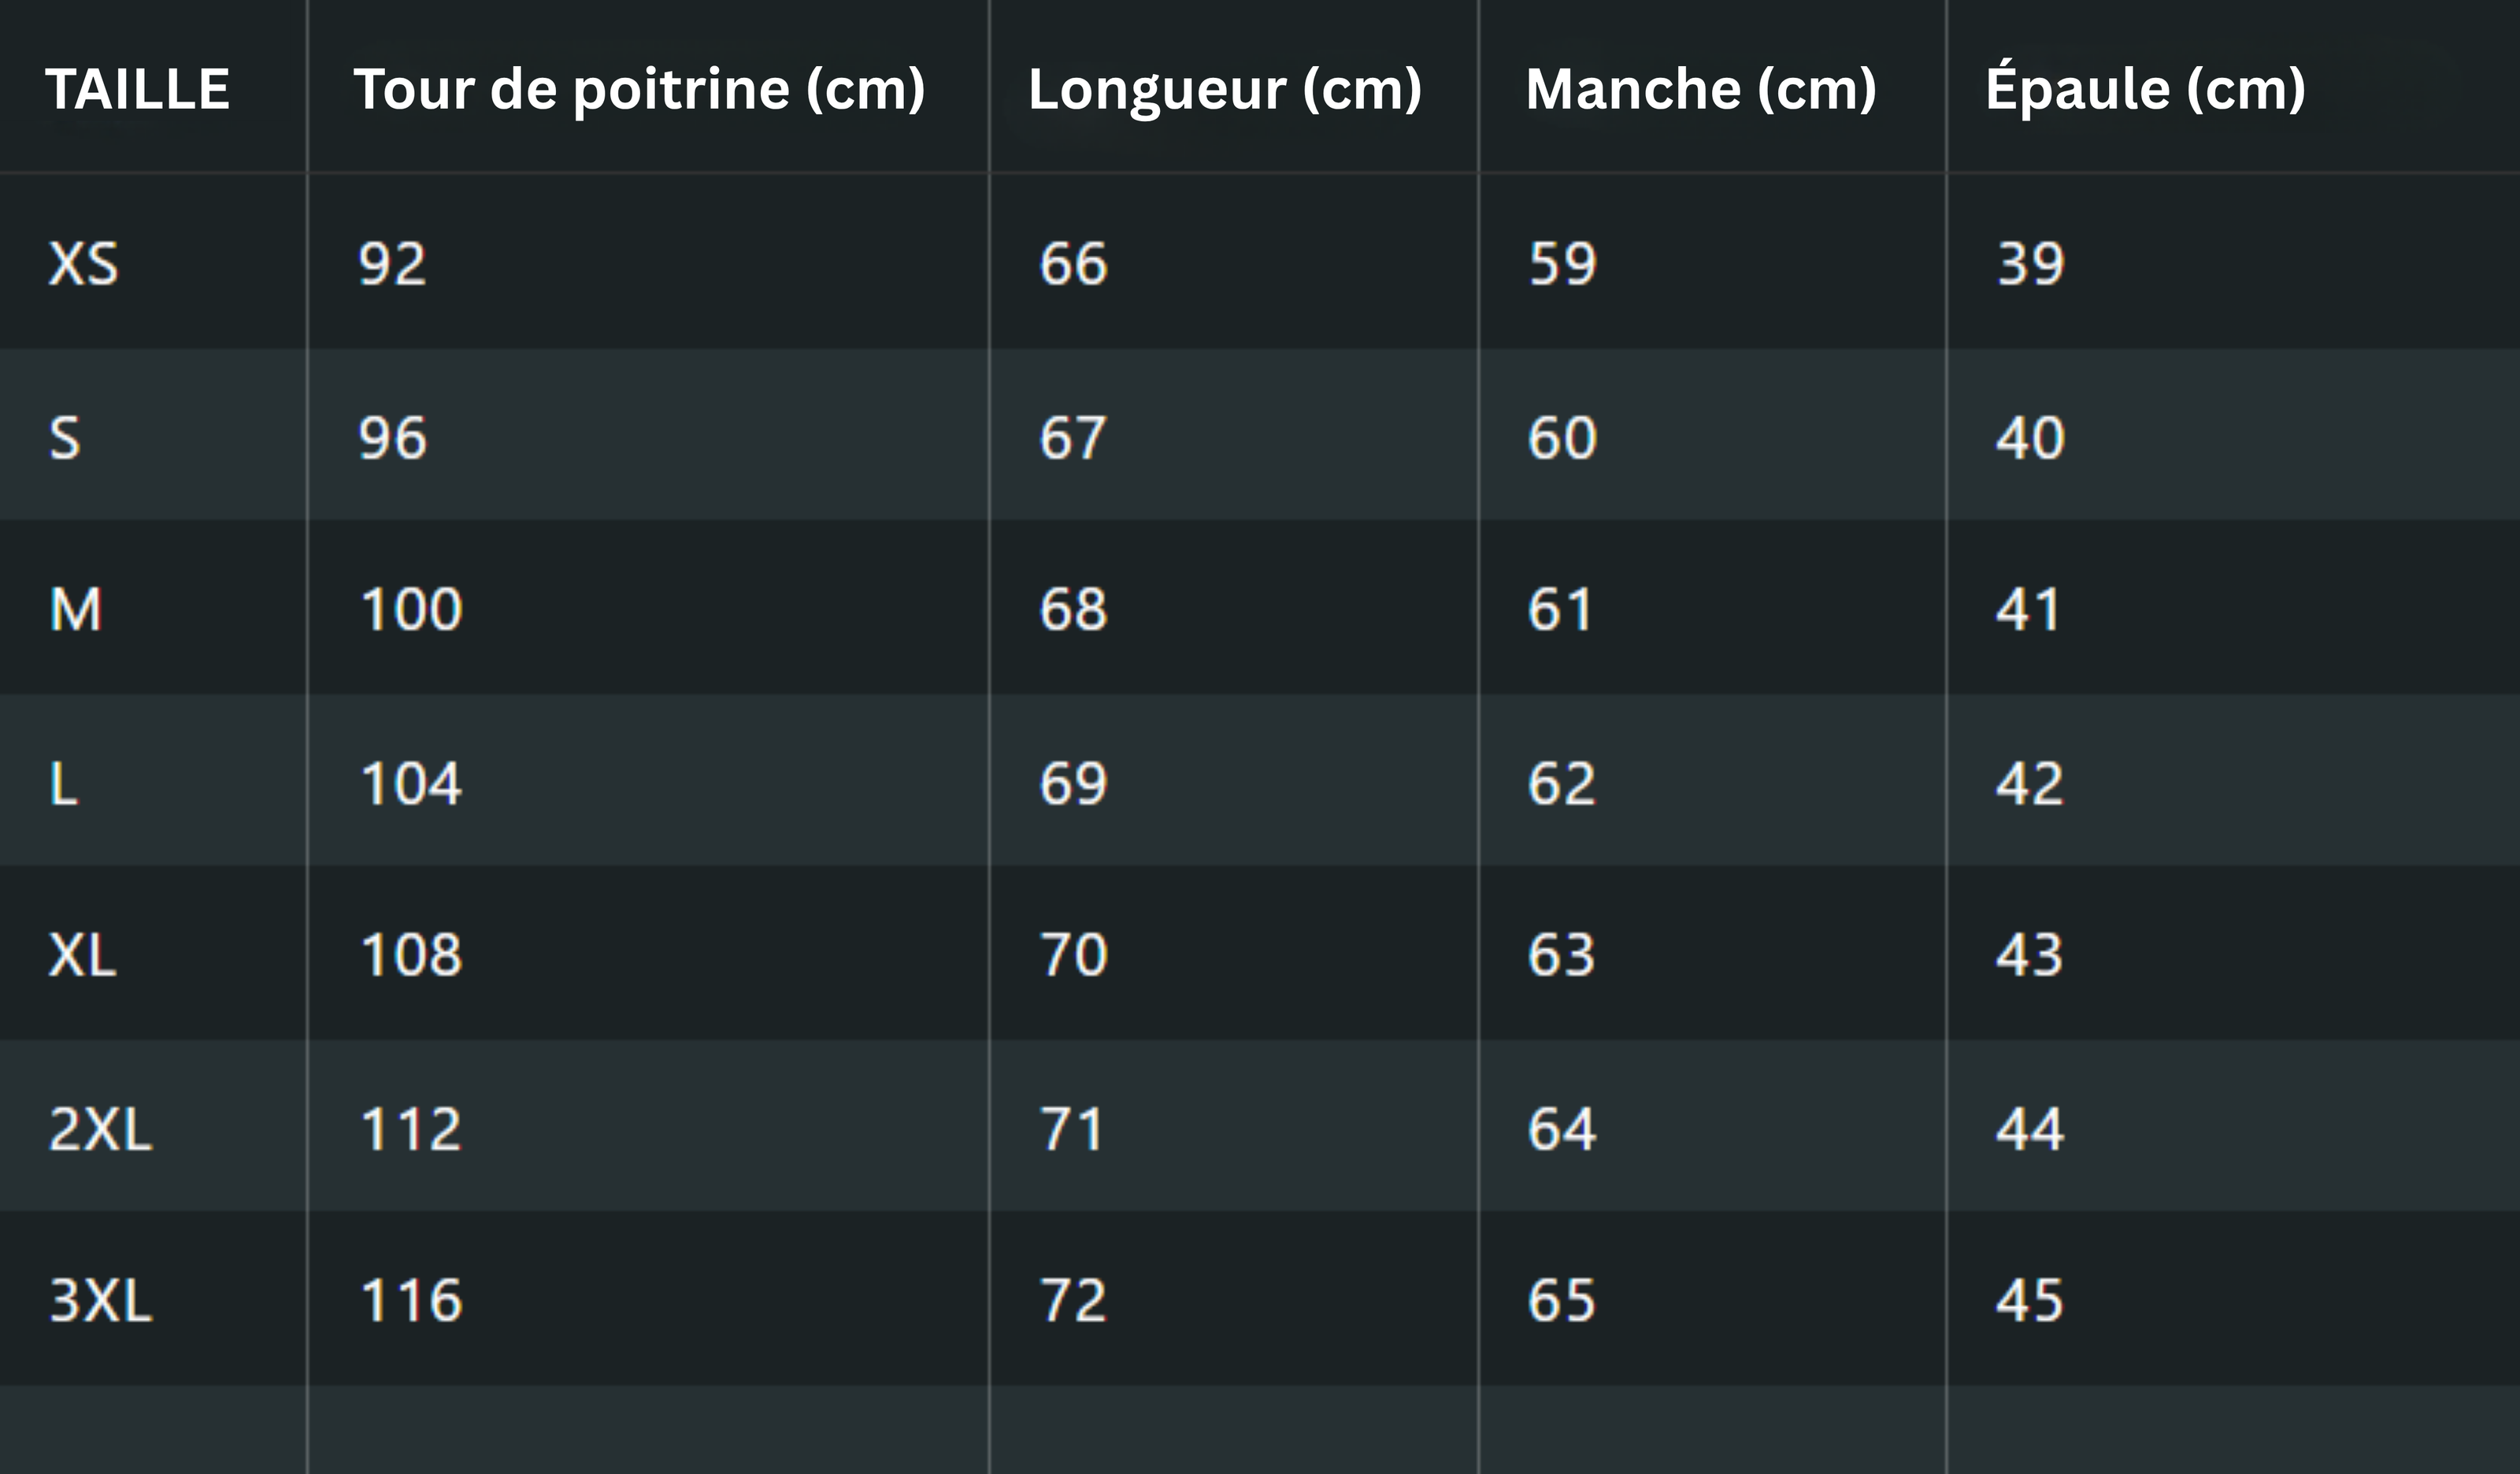Click sleeve value 64 for 2XL
Image resolution: width=2520 pixels, height=1474 pixels.
1561,1129
